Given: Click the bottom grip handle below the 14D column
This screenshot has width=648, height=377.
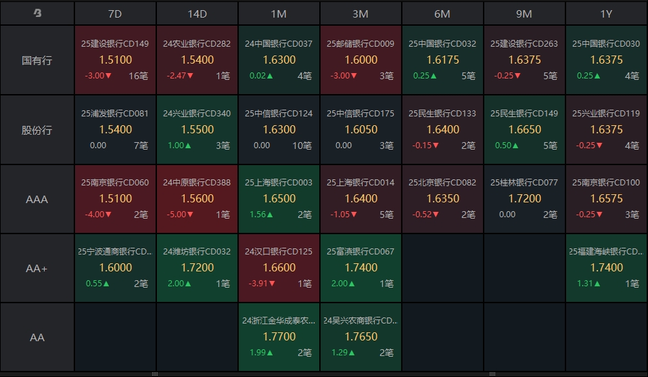Looking at the screenshot, I should [x=155, y=374].
